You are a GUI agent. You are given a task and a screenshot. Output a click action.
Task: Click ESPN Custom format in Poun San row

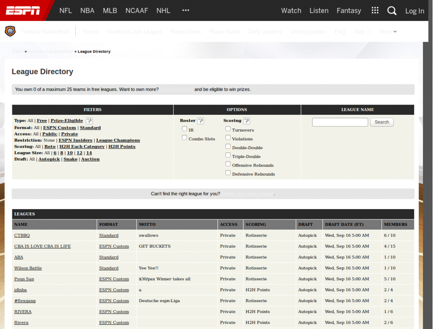[x=114, y=279]
